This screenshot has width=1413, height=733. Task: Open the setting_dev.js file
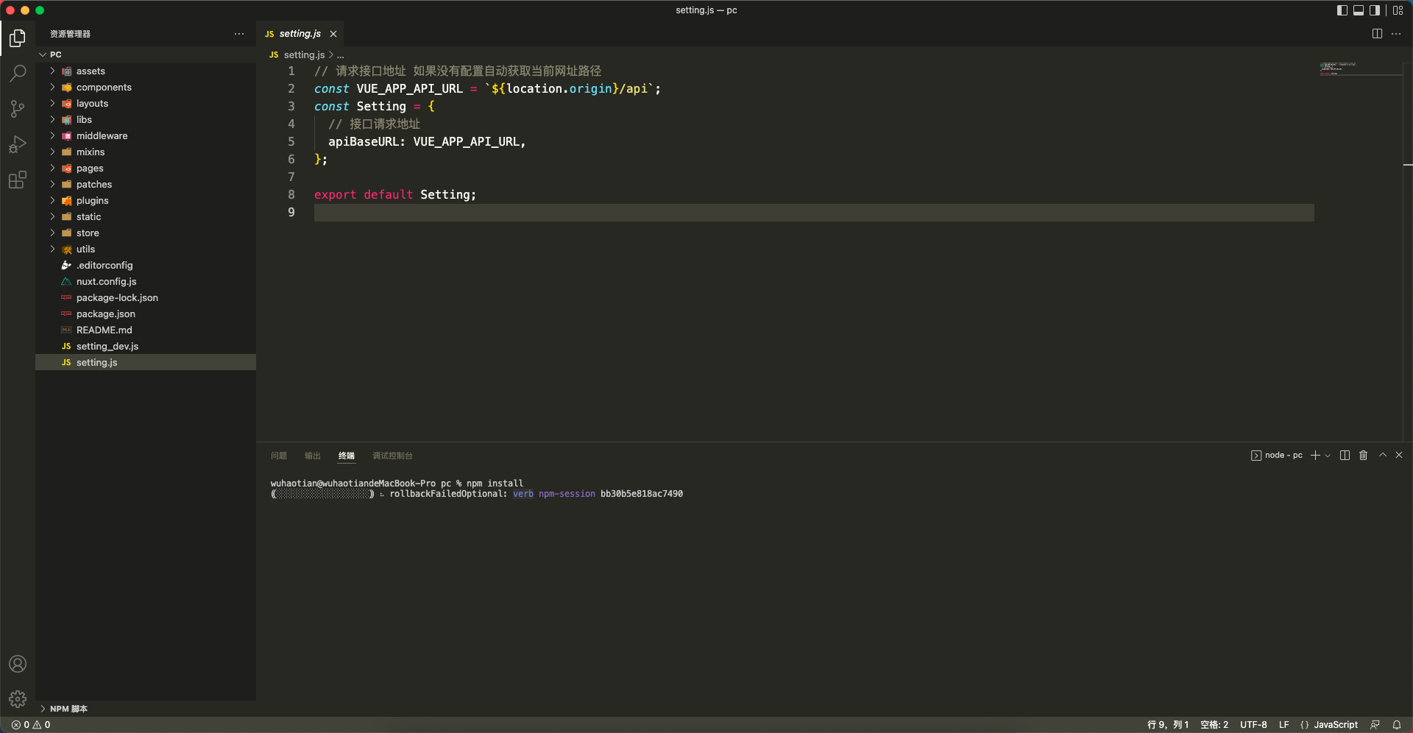tap(146, 347)
